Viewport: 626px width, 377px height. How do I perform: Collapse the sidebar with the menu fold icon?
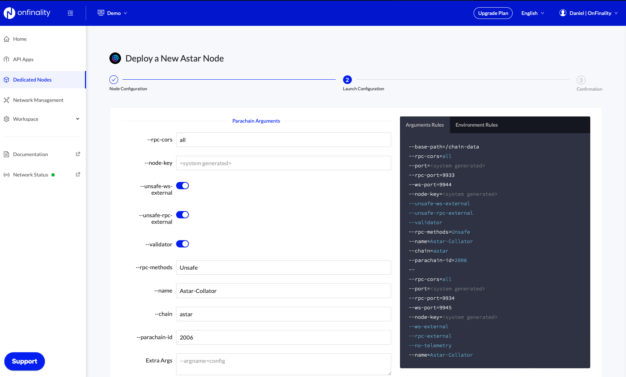70,13
